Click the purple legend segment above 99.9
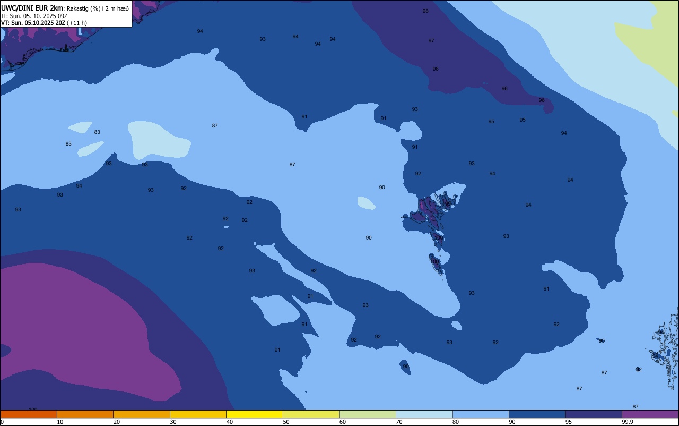Image resolution: width=679 pixels, height=426 pixels. point(650,414)
